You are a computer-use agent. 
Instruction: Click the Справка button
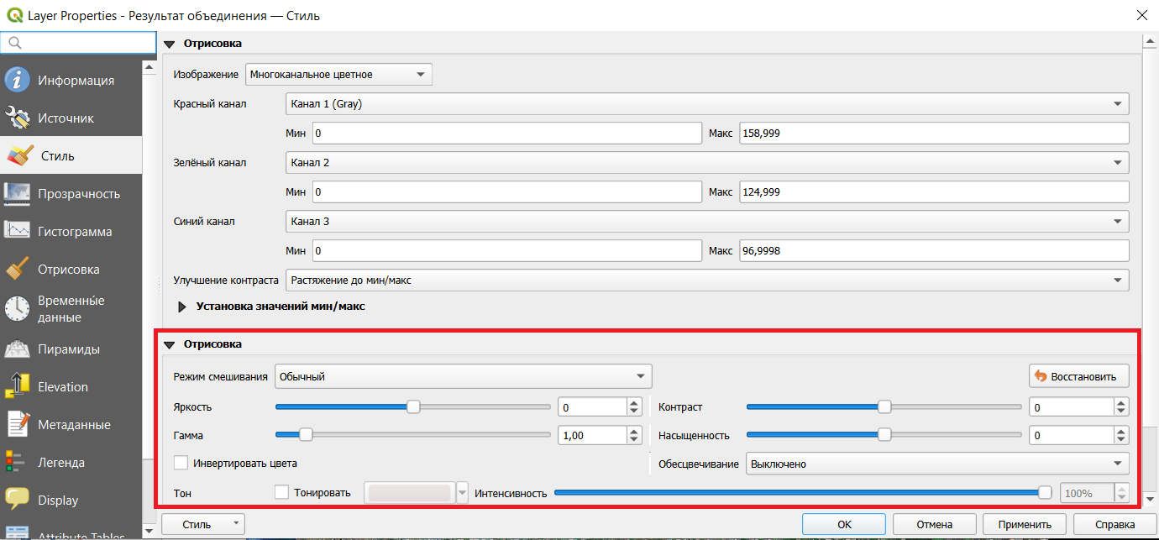point(1114,524)
